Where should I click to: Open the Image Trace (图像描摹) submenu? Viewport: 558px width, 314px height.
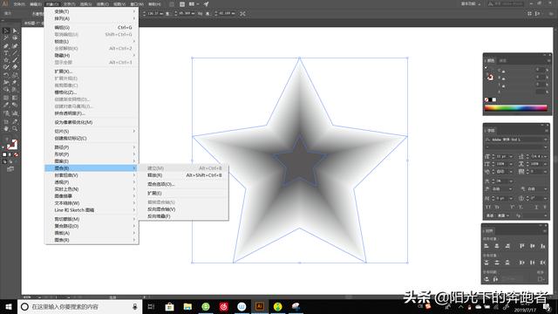point(92,196)
